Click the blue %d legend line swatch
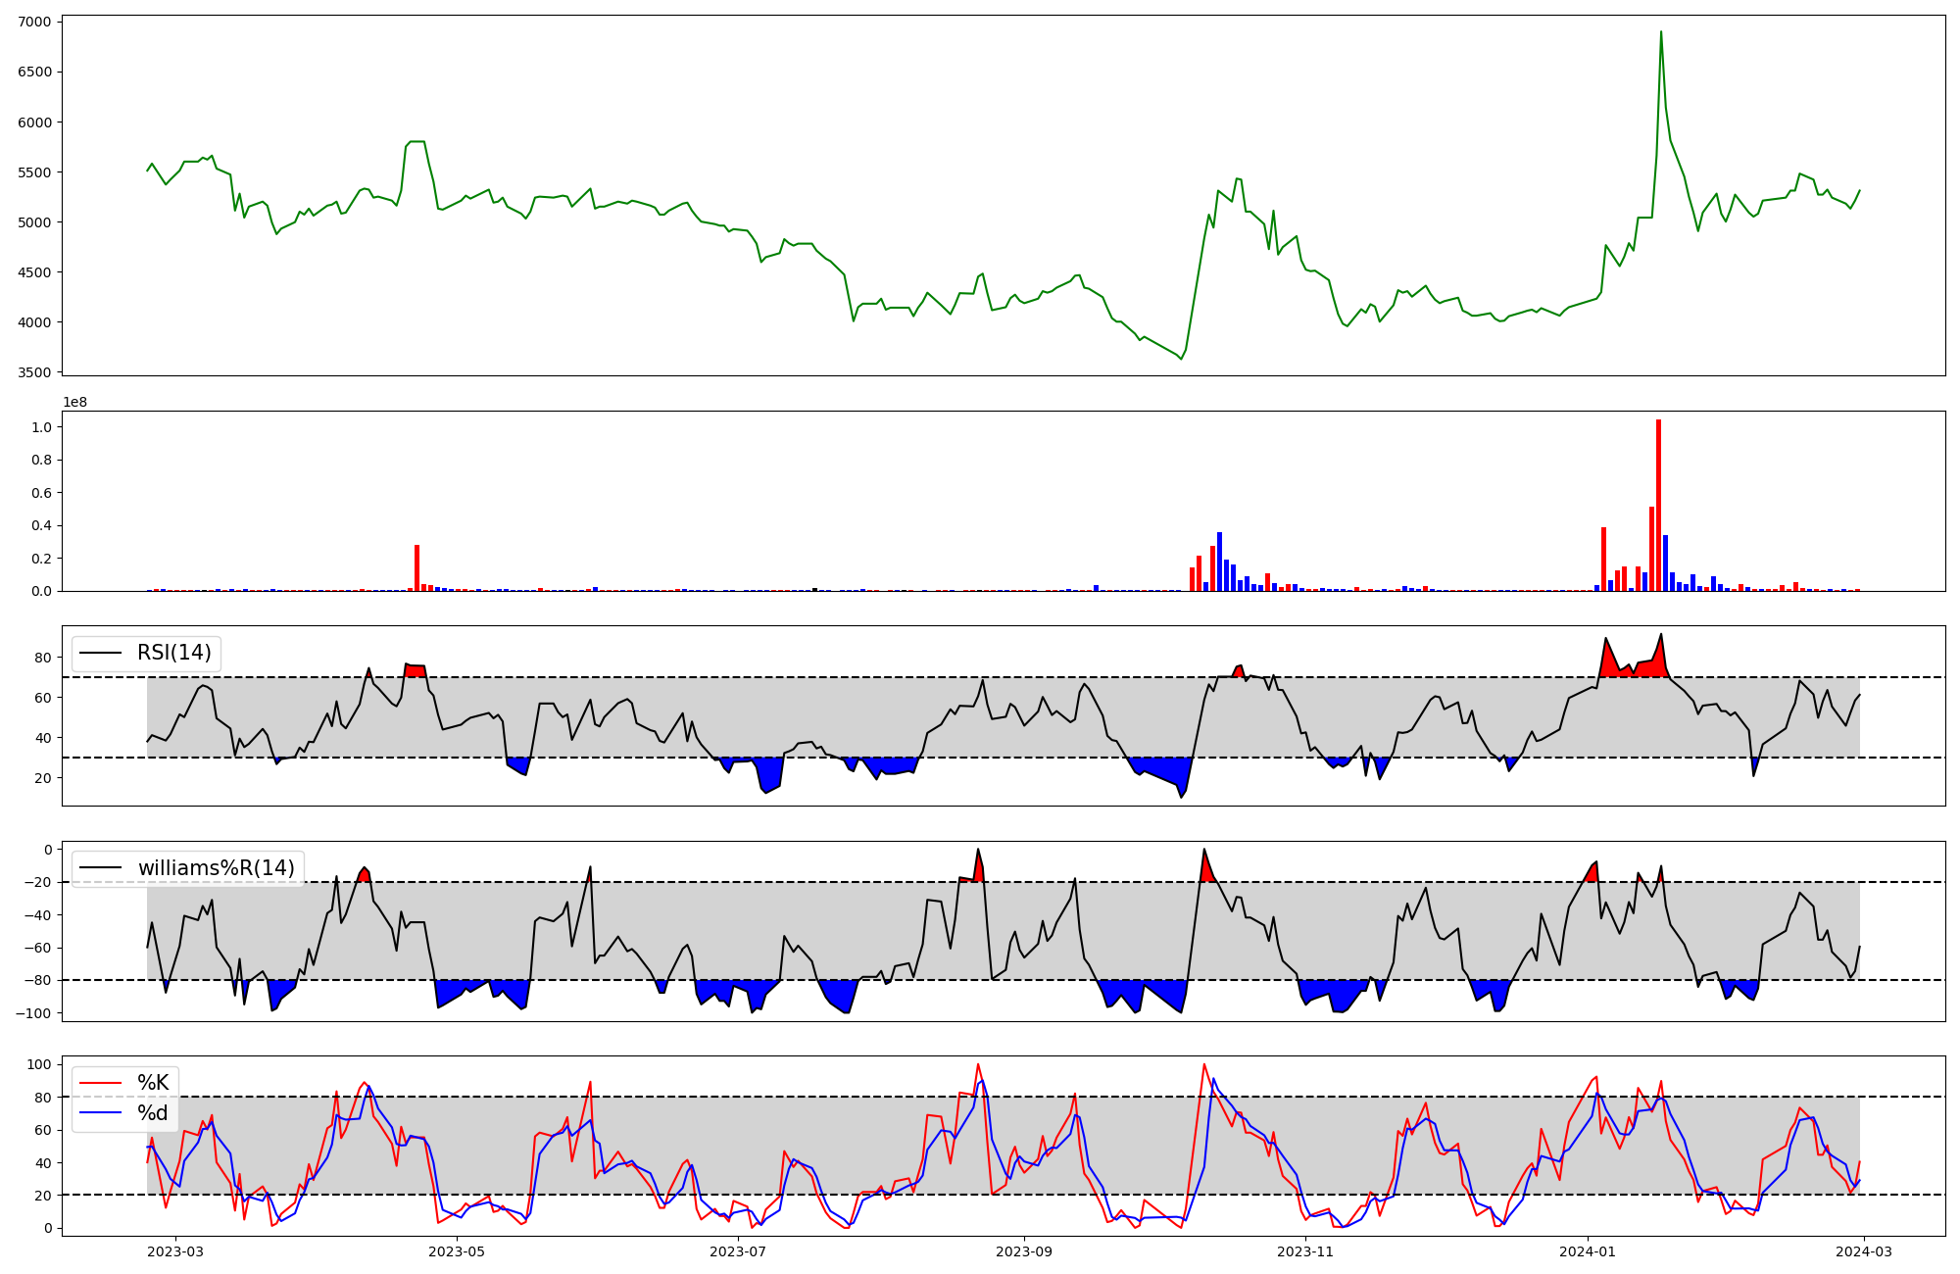Image resolution: width=1960 pixels, height=1274 pixels. [x=100, y=1113]
